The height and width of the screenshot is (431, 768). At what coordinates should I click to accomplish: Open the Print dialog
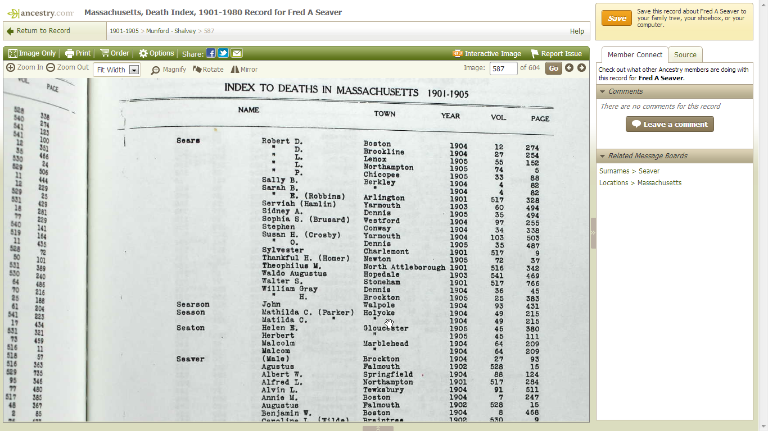coord(78,53)
